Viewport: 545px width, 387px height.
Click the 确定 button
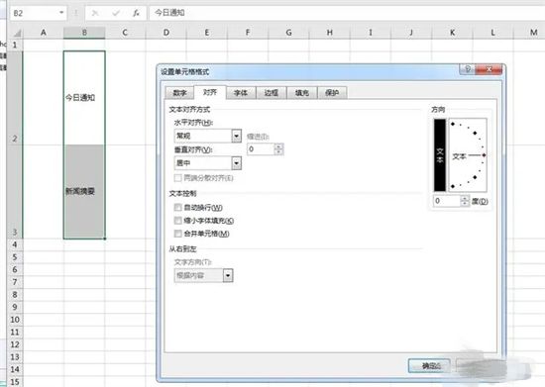pos(429,365)
